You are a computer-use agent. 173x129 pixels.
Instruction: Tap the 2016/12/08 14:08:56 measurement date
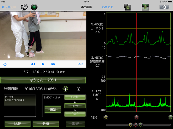click(x=41, y=89)
